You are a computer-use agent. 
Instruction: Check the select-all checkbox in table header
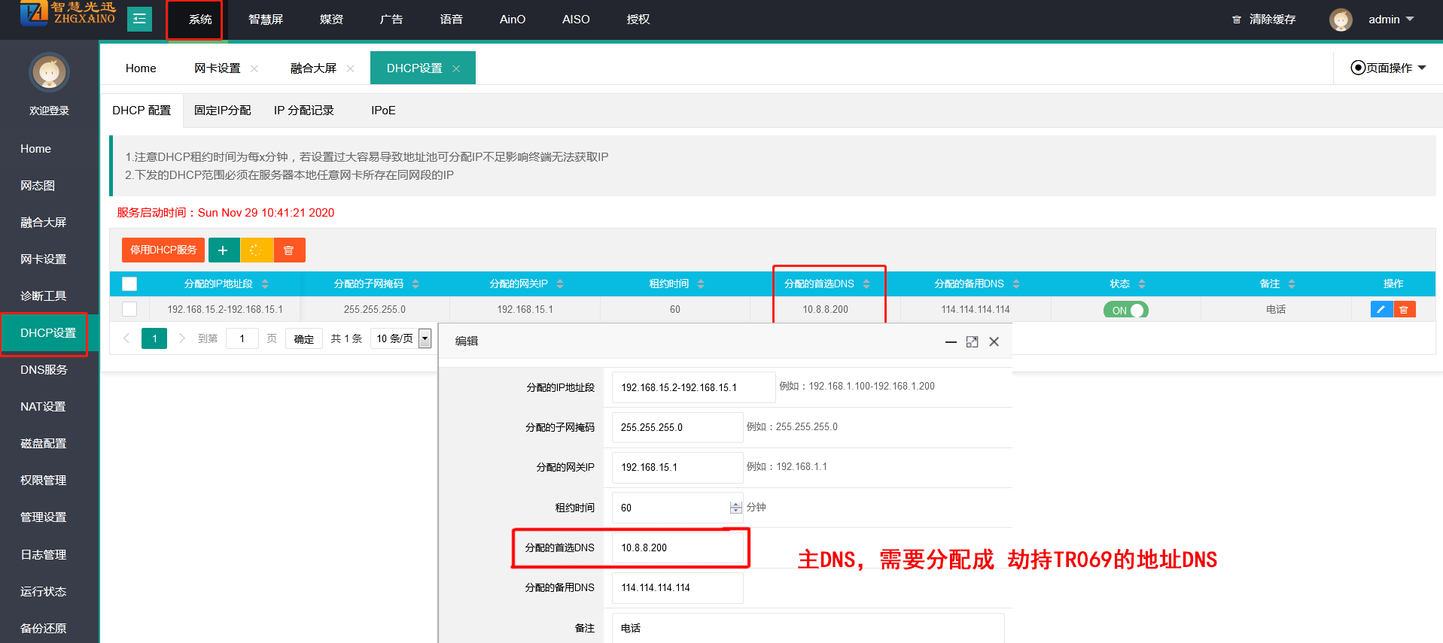(129, 284)
